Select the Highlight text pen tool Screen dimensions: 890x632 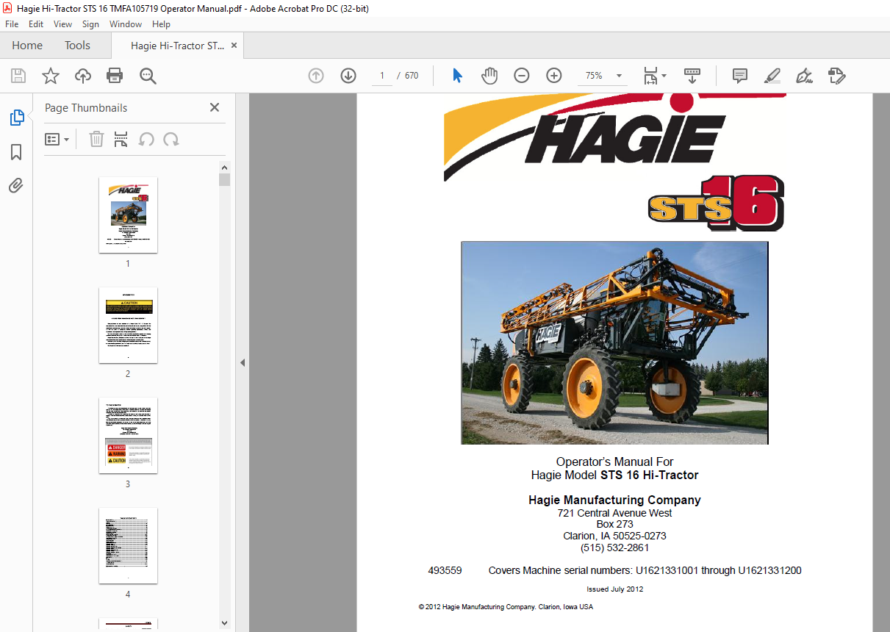(772, 76)
